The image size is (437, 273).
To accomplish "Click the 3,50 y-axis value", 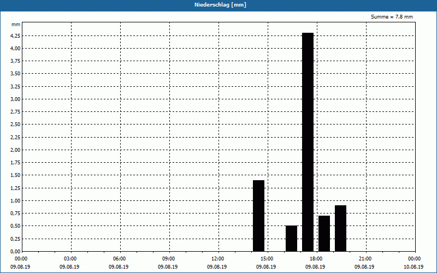I will pos(15,74).
